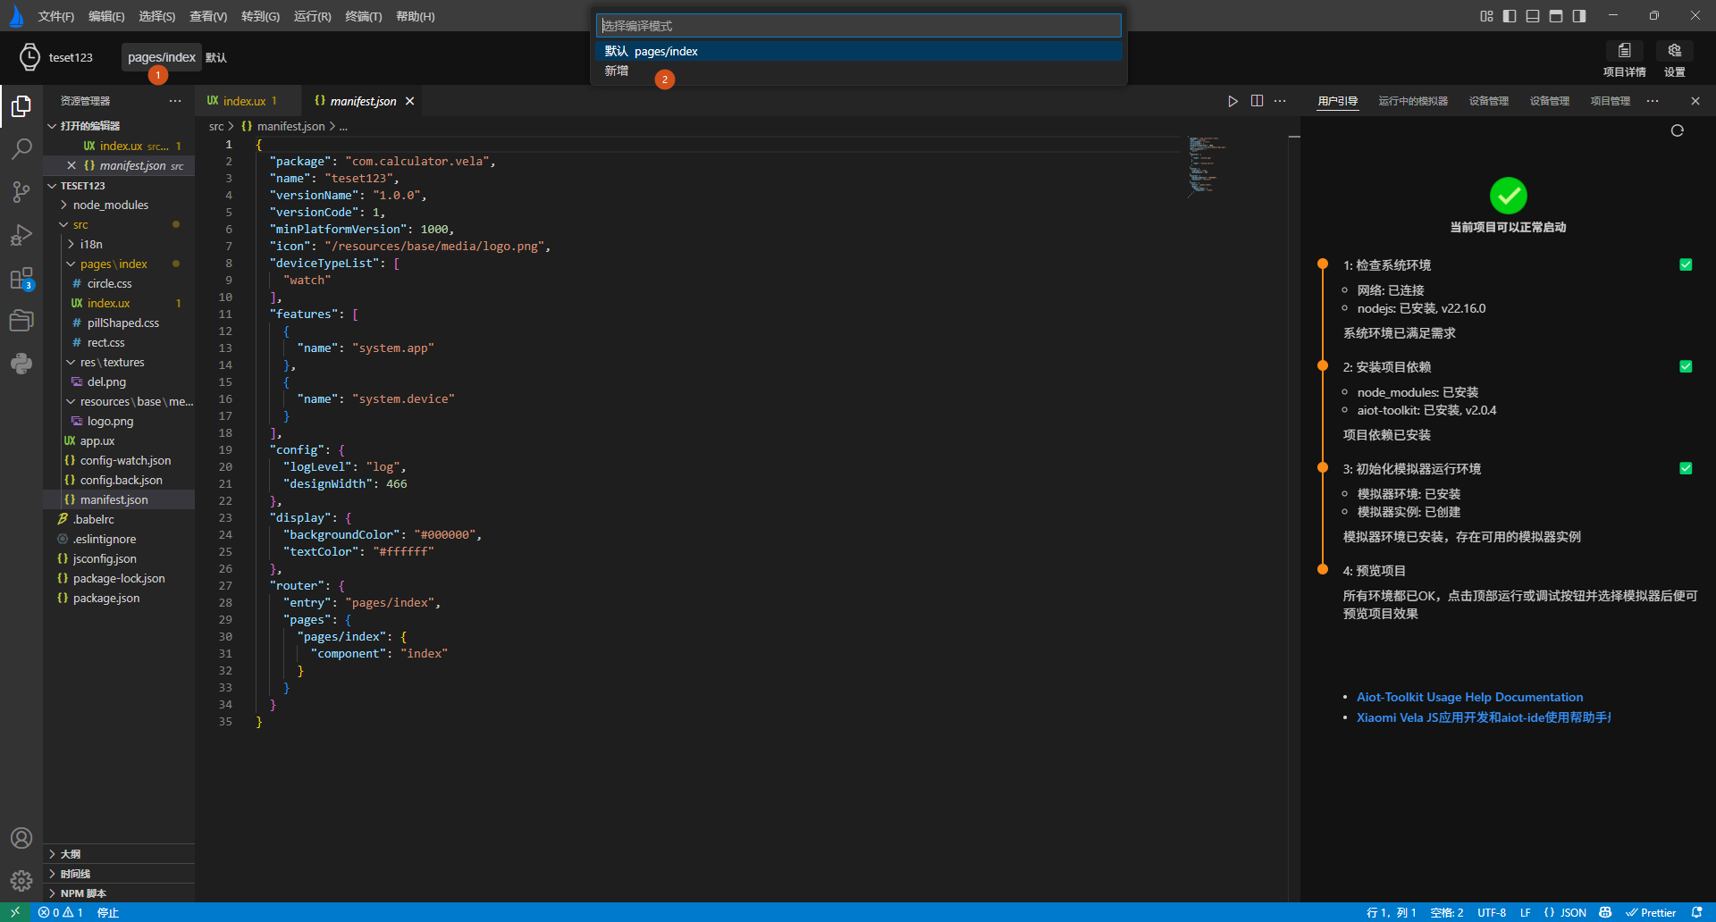Split the editor to the right

[x=1257, y=101]
